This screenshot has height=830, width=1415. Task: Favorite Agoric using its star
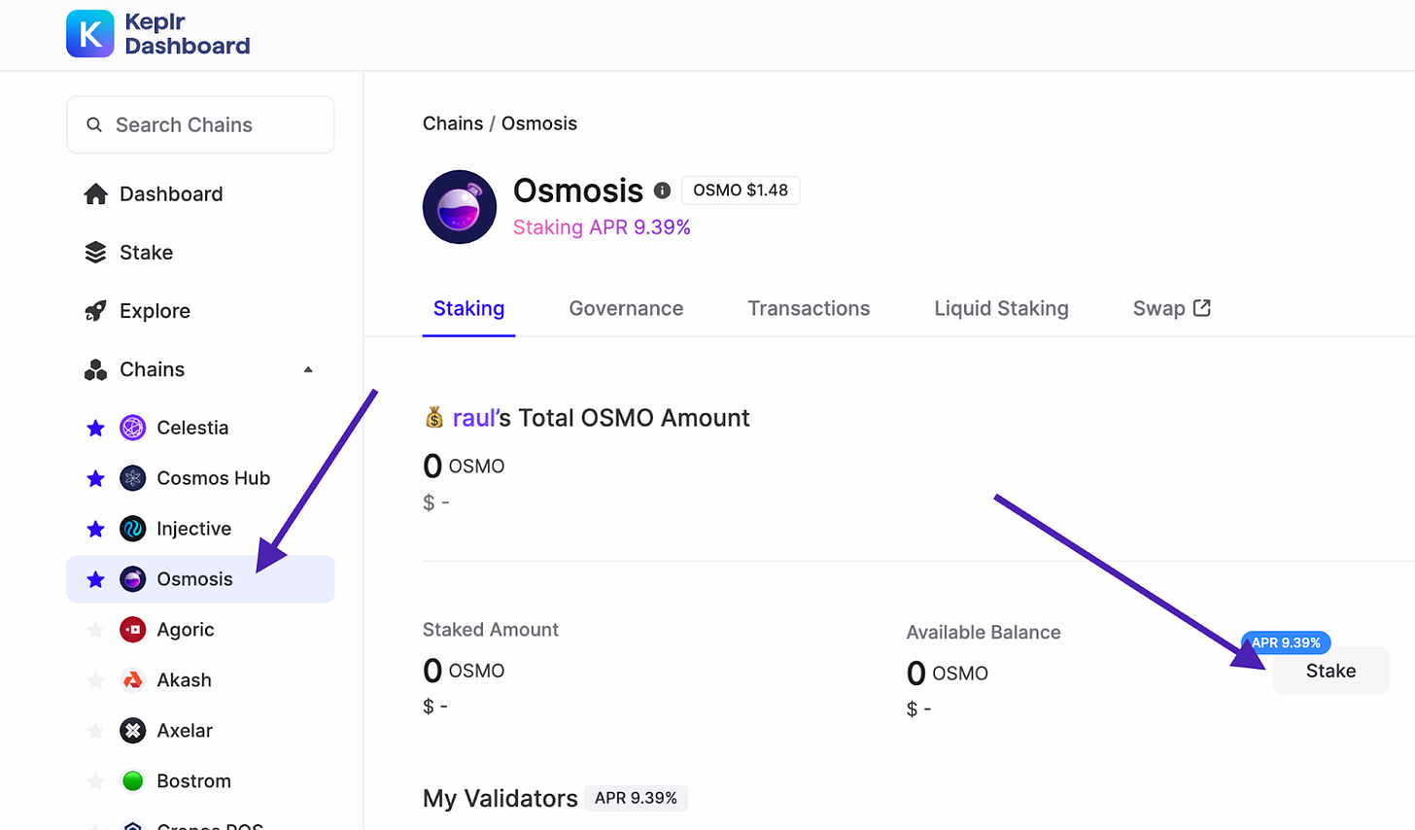[95, 630]
